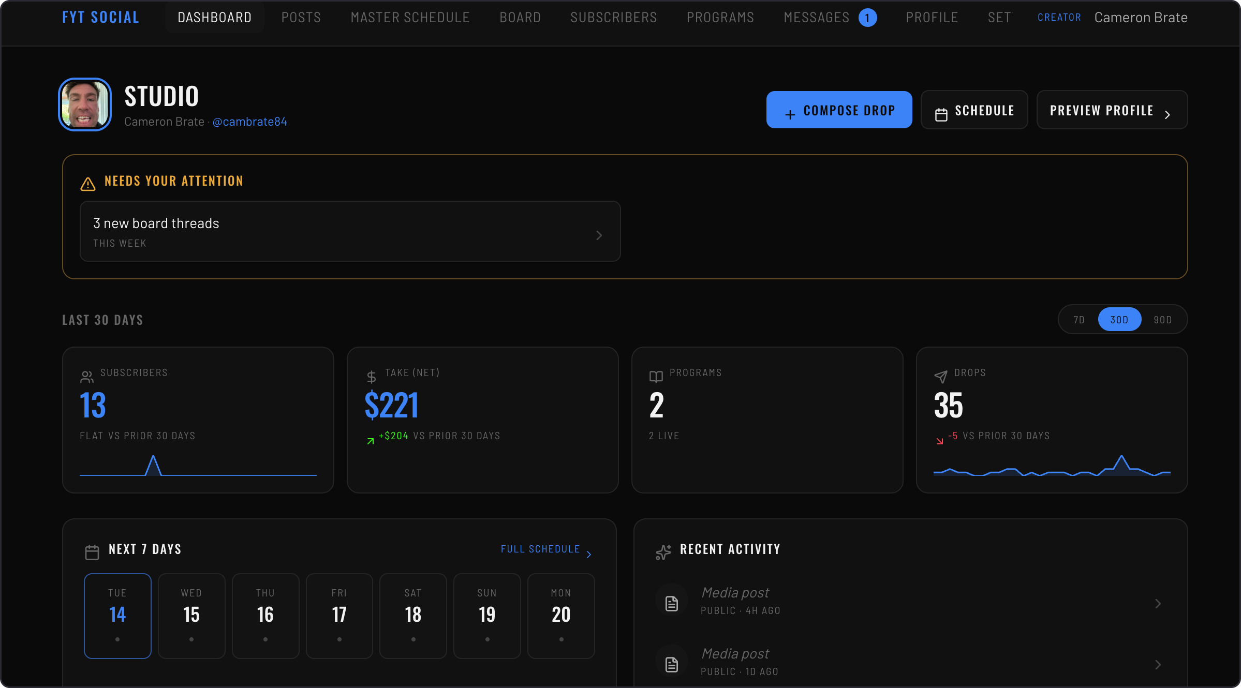The height and width of the screenshot is (688, 1241).
Task: Expand chevron for 4H ago Media post
Action: (1158, 604)
